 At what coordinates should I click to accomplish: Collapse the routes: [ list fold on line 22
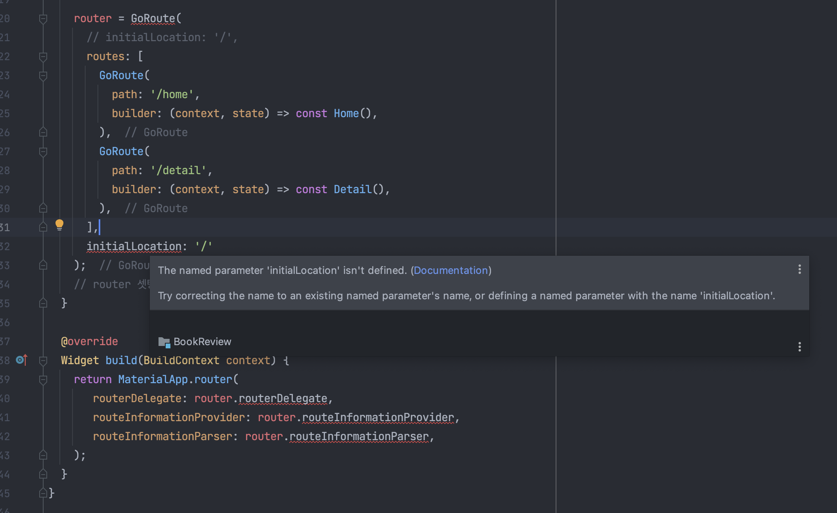click(43, 57)
